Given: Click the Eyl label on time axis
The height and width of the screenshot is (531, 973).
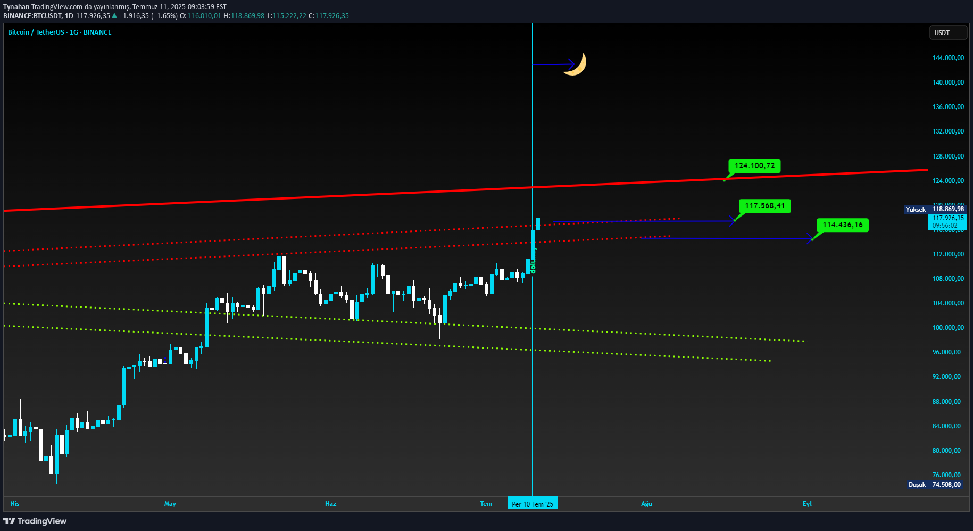Looking at the screenshot, I should click(807, 504).
